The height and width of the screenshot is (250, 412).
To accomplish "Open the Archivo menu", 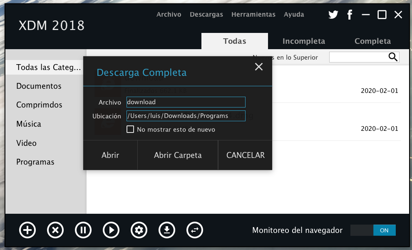I will point(169,15).
